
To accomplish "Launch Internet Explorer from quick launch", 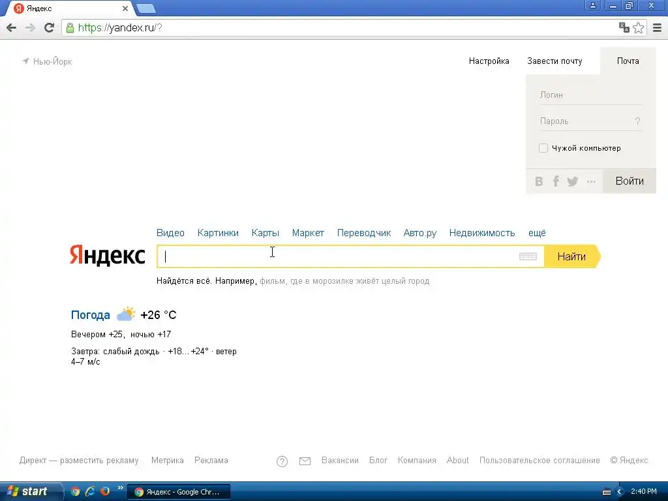I will pos(90,491).
